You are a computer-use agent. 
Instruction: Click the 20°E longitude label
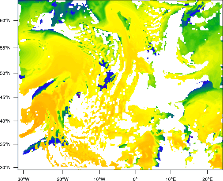207,179
